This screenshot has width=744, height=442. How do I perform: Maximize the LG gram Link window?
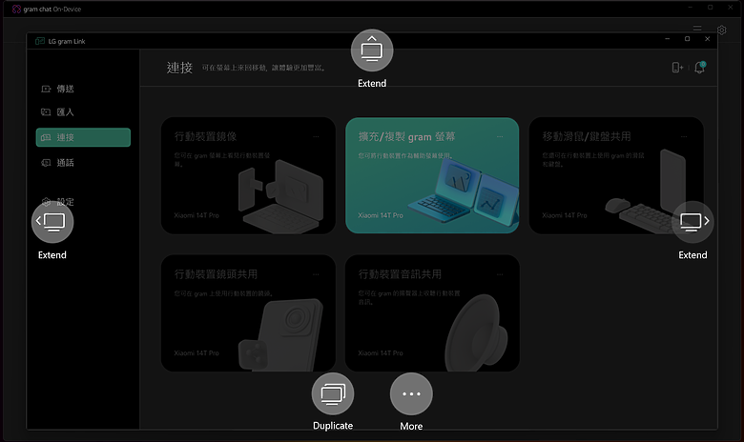pos(687,39)
